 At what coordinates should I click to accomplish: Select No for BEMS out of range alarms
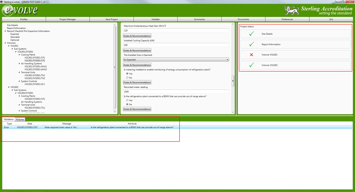click(x=127, y=104)
